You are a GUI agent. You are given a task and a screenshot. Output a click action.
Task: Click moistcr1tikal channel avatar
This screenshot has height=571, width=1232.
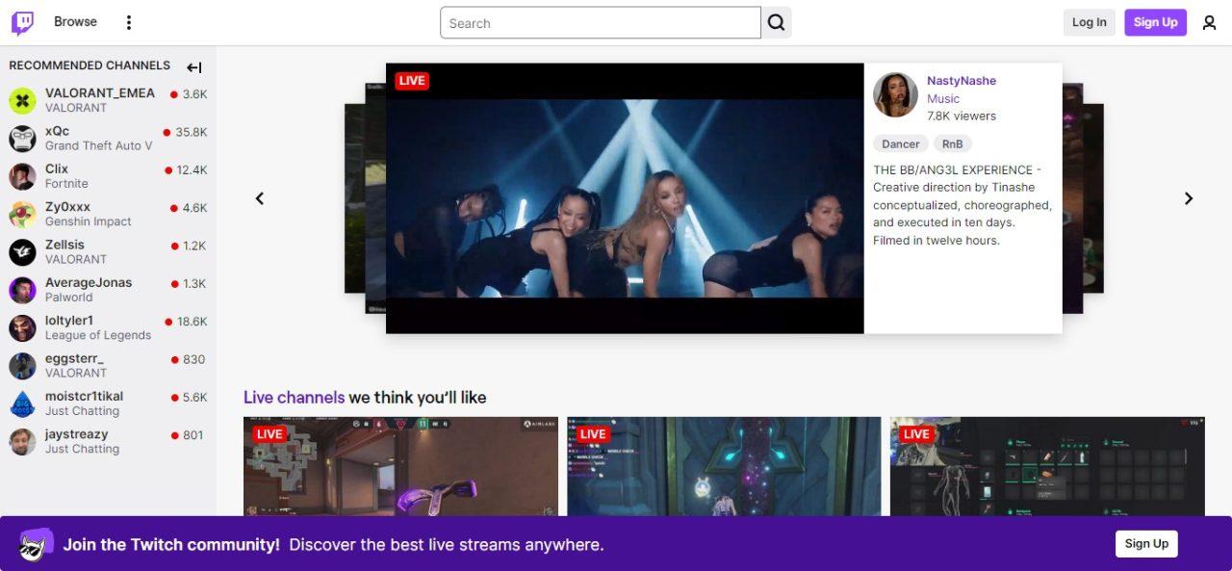click(22, 403)
